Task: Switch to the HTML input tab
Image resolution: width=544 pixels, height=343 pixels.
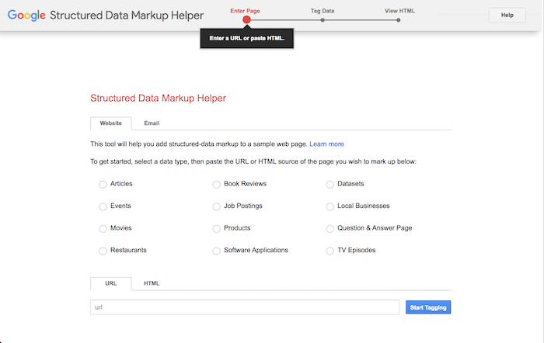Action: click(152, 283)
